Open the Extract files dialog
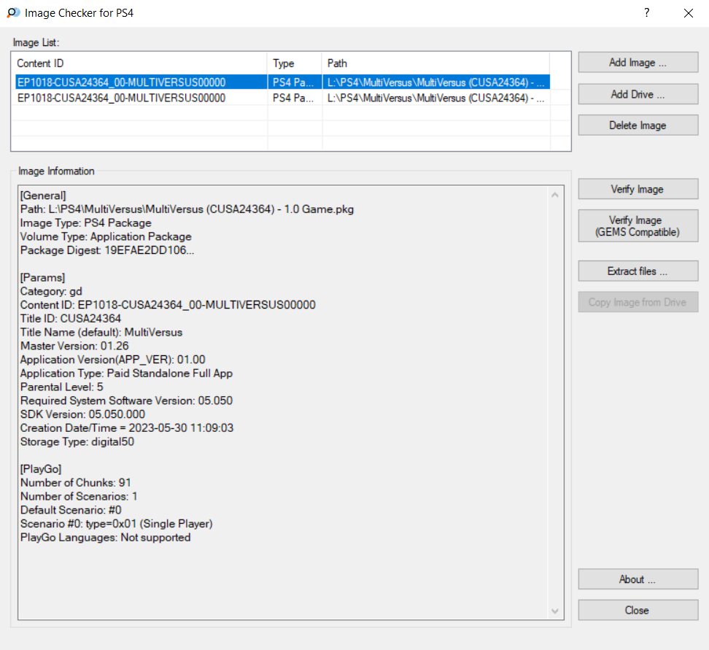The height and width of the screenshot is (650, 709). (638, 271)
